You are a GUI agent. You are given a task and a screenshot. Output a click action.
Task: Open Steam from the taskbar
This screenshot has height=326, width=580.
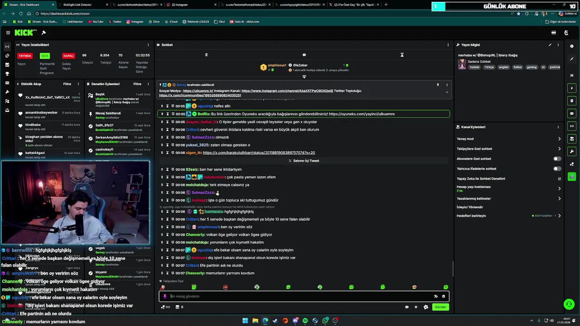275,321
